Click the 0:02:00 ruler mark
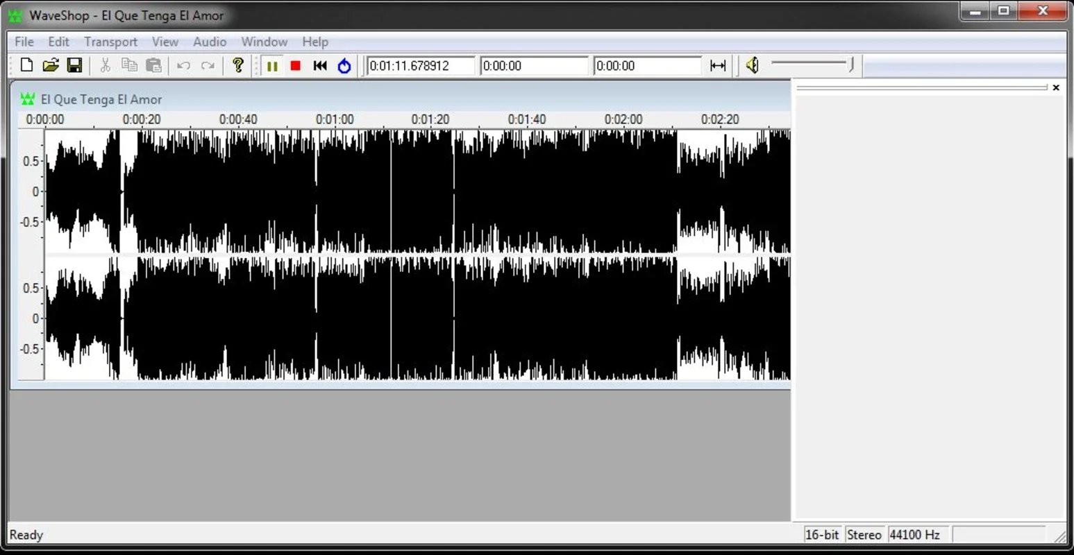The height and width of the screenshot is (555, 1074). [x=623, y=119]
